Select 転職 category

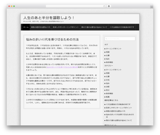(x=108, y=97)
